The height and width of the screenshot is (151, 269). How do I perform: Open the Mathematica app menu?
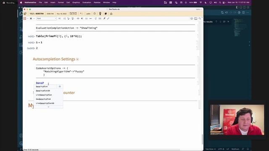30,3
